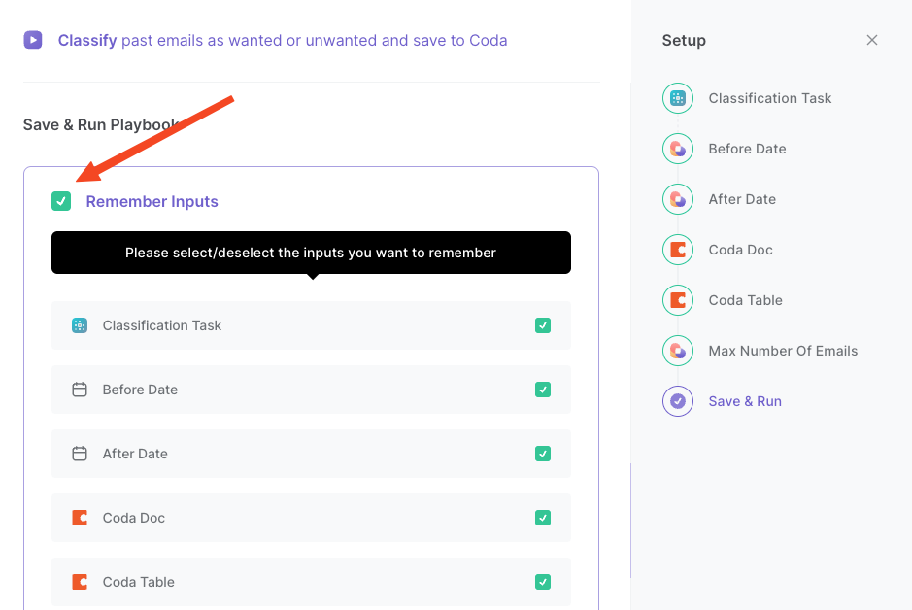This screenshot has height=610, width=912.
Task: Click the After Date step icon in Setup
Action: [x=678, y=199]
